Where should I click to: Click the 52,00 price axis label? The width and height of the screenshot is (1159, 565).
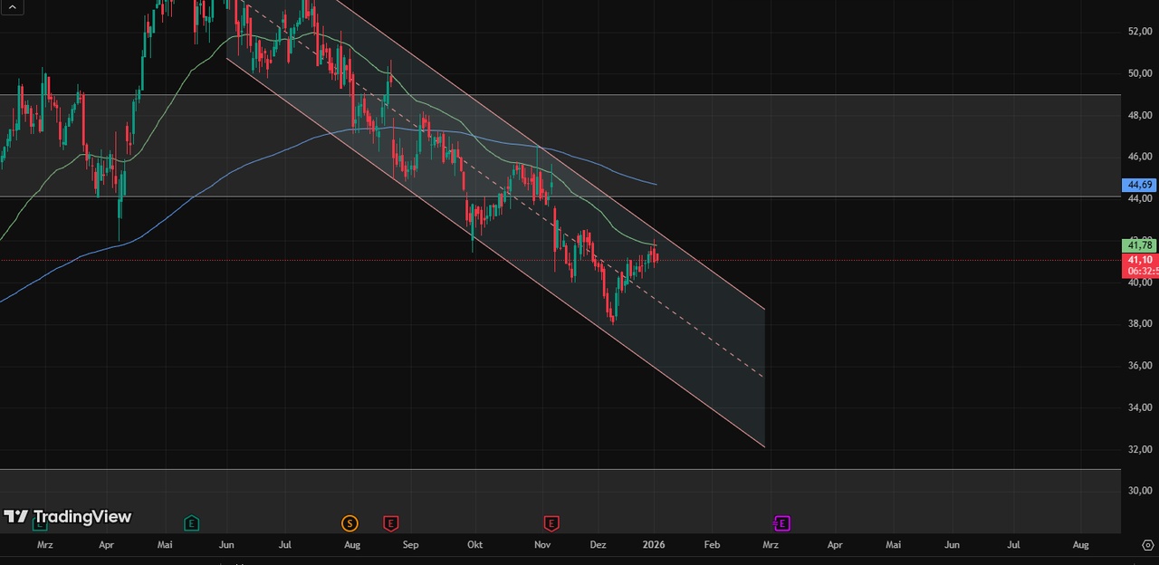[x=1139, y=32]
